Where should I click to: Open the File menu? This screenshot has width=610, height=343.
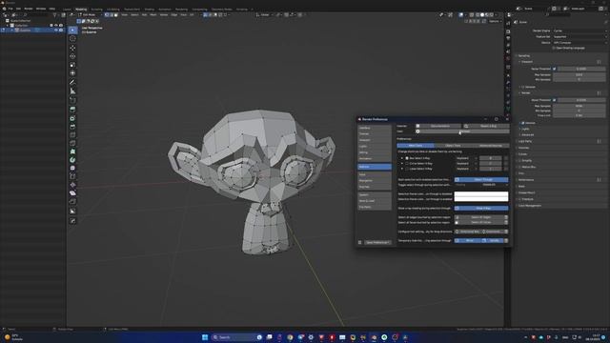[x=10, y=9]
